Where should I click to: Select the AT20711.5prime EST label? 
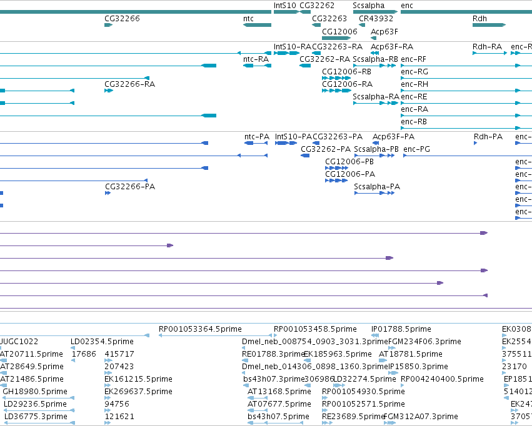click(31, 354)
